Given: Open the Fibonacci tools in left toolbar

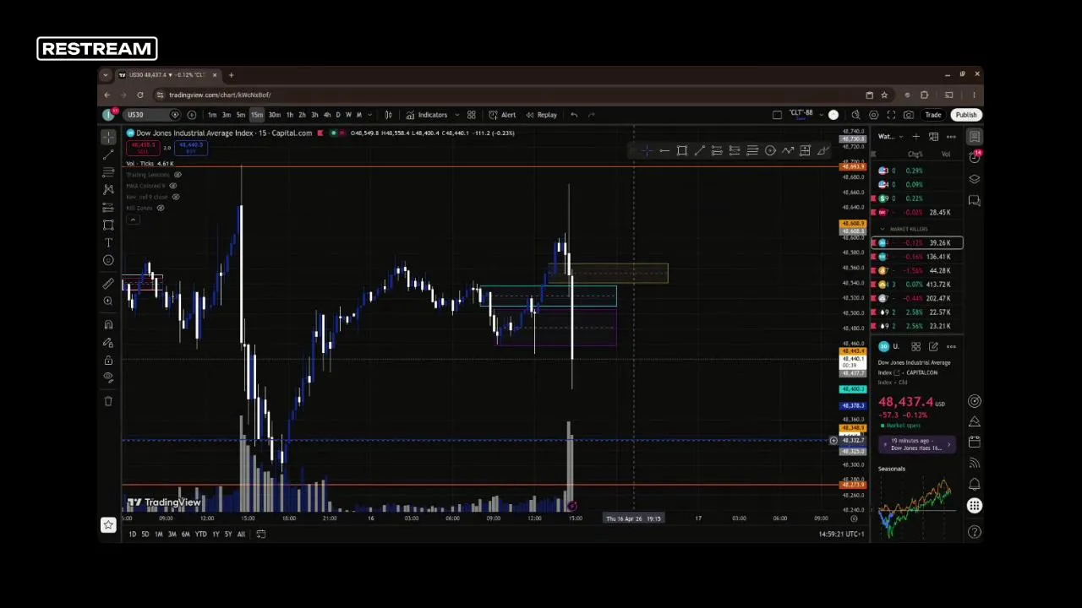Looking at the screenshot, I should 108,171.
